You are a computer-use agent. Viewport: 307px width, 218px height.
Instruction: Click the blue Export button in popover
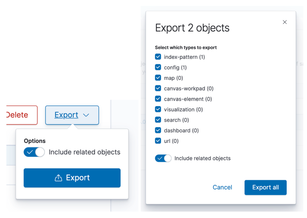pos(72,178)
